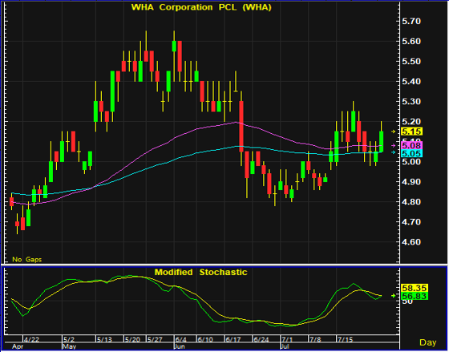Click the 6/17 date marker

coord(233,340)
